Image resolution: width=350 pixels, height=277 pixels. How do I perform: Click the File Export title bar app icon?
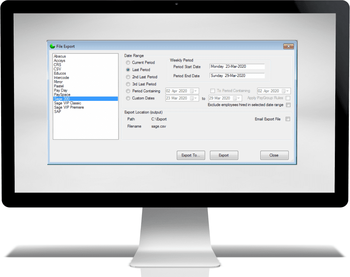pyautogui.click(x=52, y=46)
